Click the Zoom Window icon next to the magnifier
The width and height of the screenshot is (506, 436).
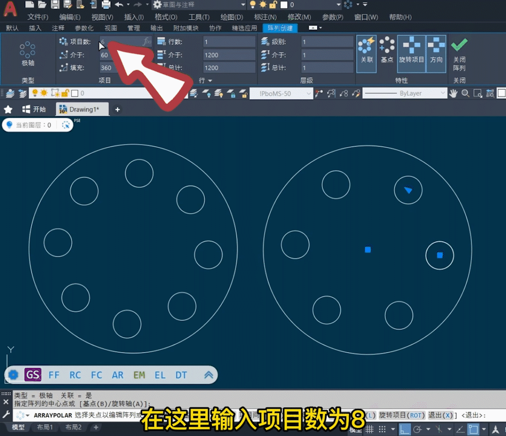[x=477, y=93]
